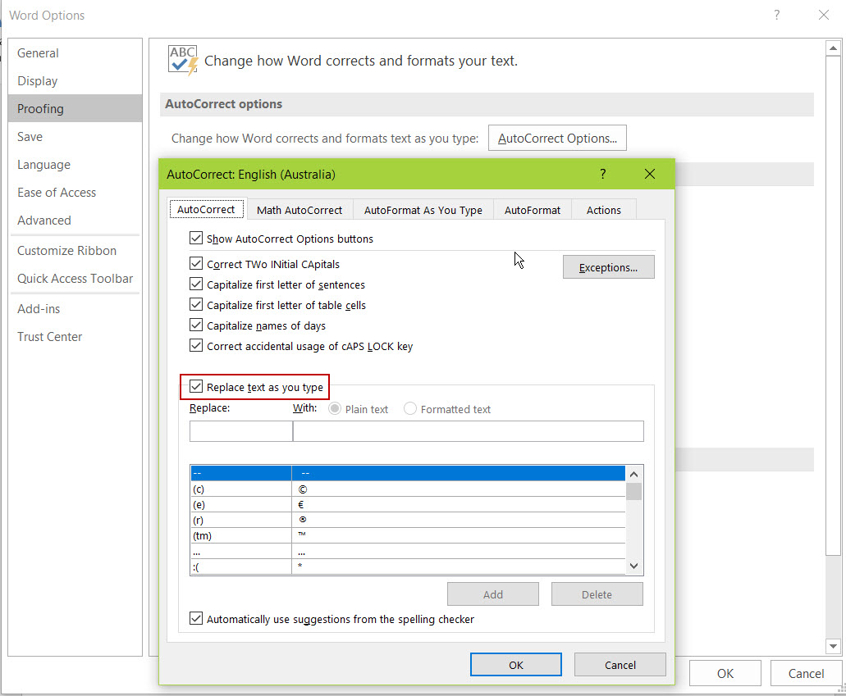846x696 pixels.
Task: Open the AutoFormat tab
Action: click(x=532, y=210)
